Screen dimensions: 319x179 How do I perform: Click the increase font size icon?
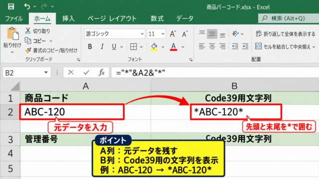[x=173, y=34]
